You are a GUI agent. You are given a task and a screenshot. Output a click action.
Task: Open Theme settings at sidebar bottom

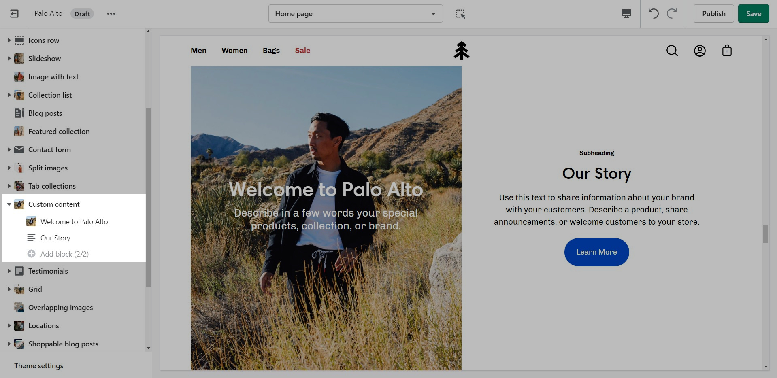point(39,366)
